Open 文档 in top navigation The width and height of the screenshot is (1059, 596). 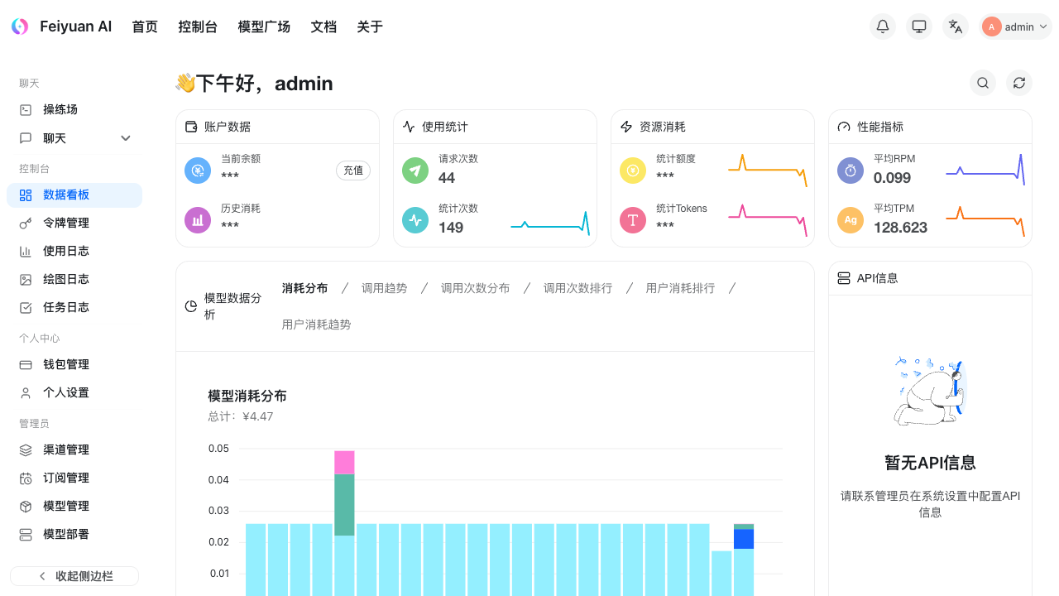(x=323, y=26)
